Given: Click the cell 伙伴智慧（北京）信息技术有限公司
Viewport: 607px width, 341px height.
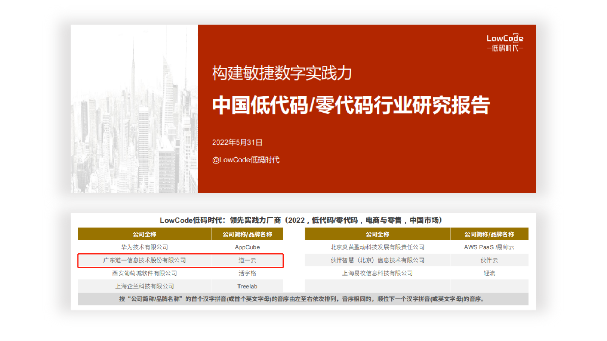Looking at the screenshot, I should coord(378,260).
